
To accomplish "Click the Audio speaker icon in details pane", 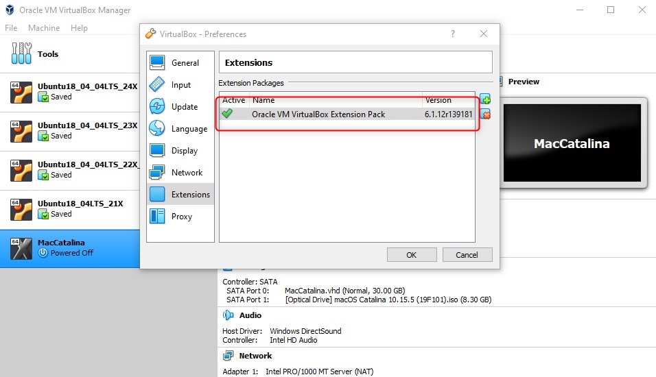I will (x=229, y=315).
